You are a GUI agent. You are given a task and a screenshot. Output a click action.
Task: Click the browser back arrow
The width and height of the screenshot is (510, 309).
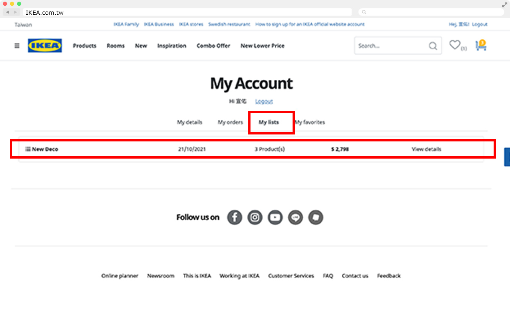coord(7,12)
